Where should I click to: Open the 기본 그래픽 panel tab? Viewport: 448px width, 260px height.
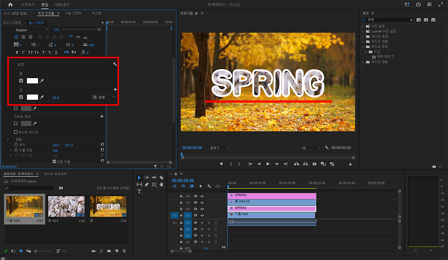[73, 13]
